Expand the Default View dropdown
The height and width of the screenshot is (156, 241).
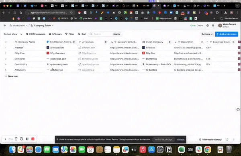pyautogui.click(x=13, y=34)
